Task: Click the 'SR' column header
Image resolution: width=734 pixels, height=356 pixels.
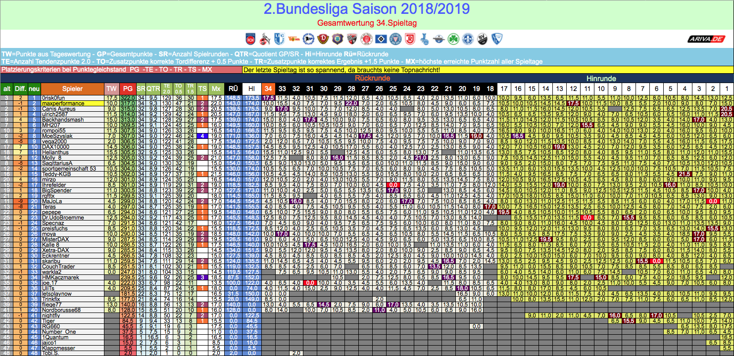Action: click(142, 89)
